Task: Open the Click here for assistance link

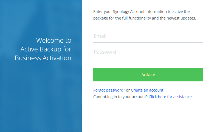Action: pyautogui.click(x=170, y=97)
